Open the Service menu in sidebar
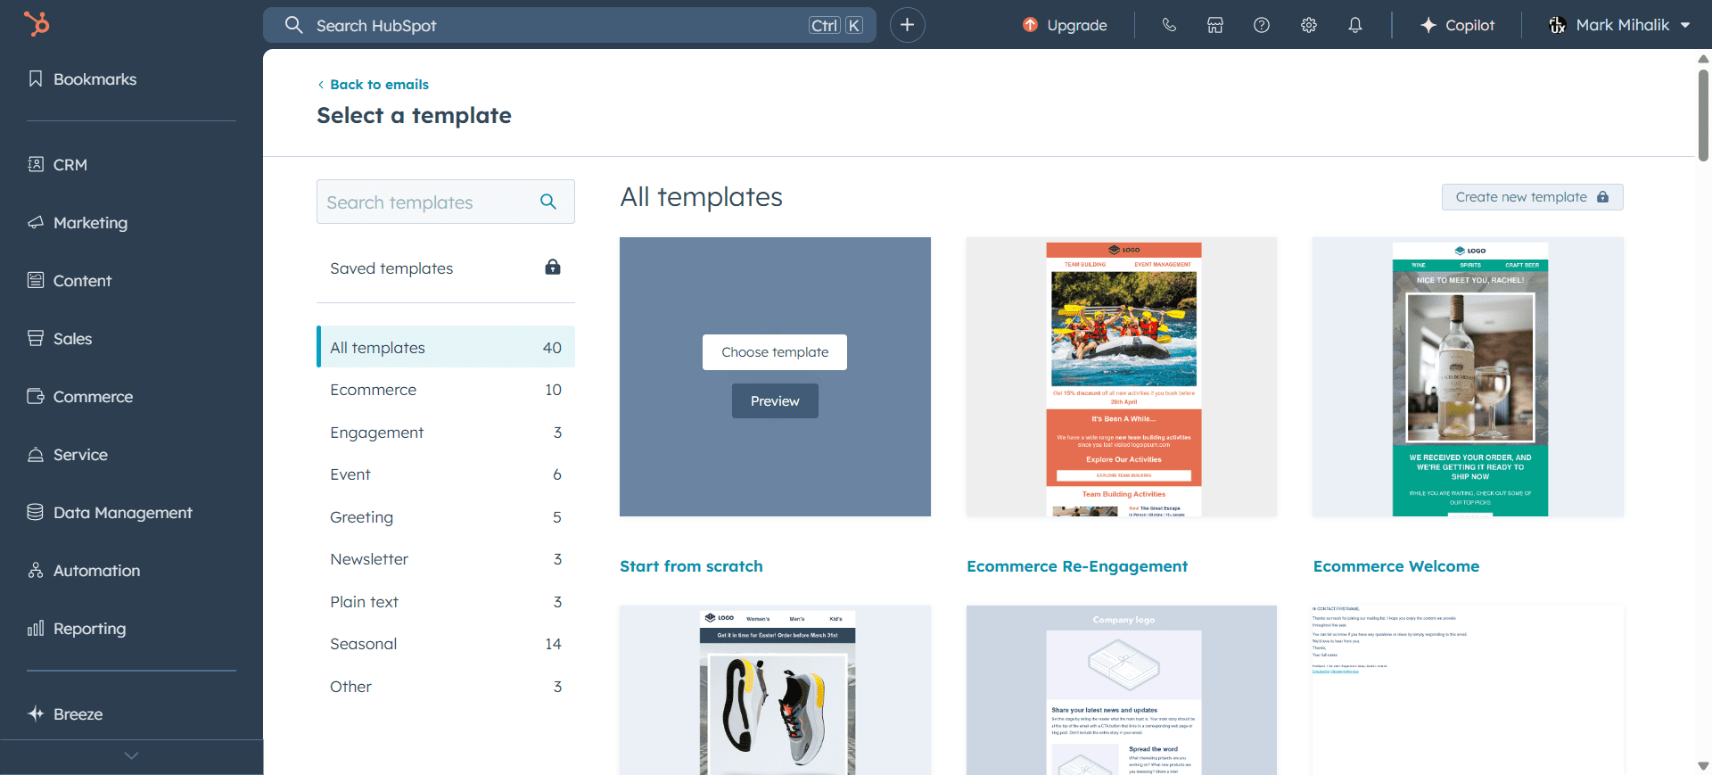The image size is (1712, 775). coord(69,455)
